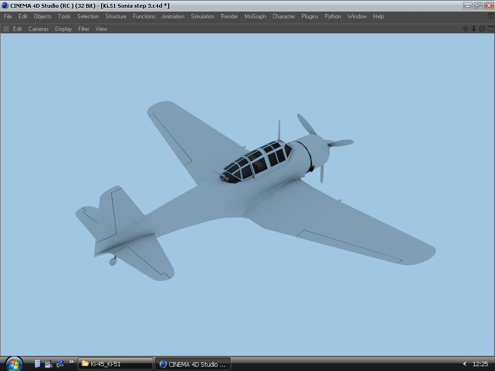Expand the quick launch overflow chevron

[72, 362]
